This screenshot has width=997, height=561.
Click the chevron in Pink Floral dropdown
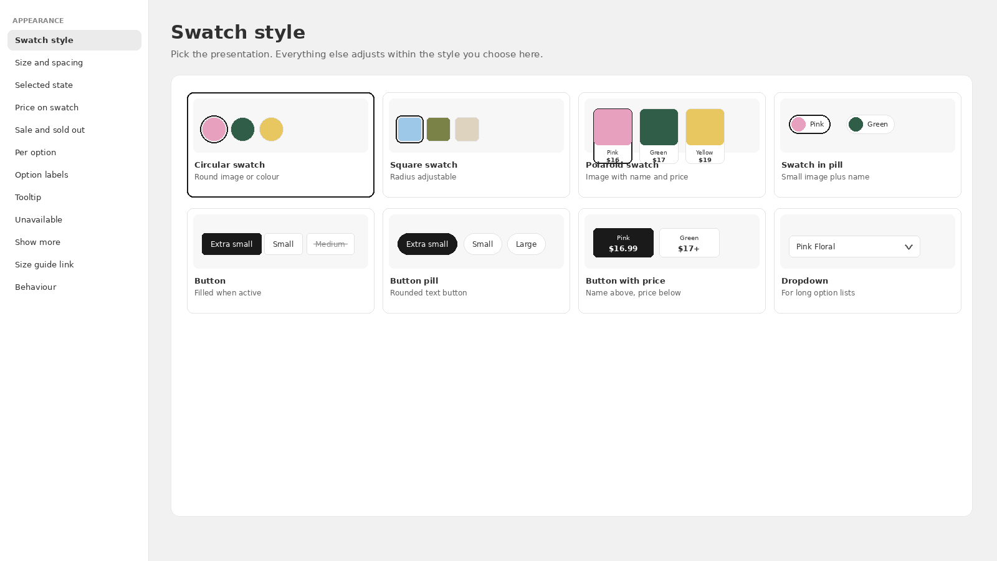click(909, 247)
